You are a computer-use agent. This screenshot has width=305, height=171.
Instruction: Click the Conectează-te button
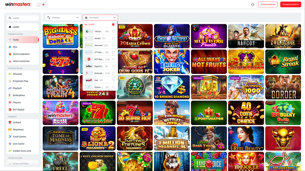coord(267,4)
